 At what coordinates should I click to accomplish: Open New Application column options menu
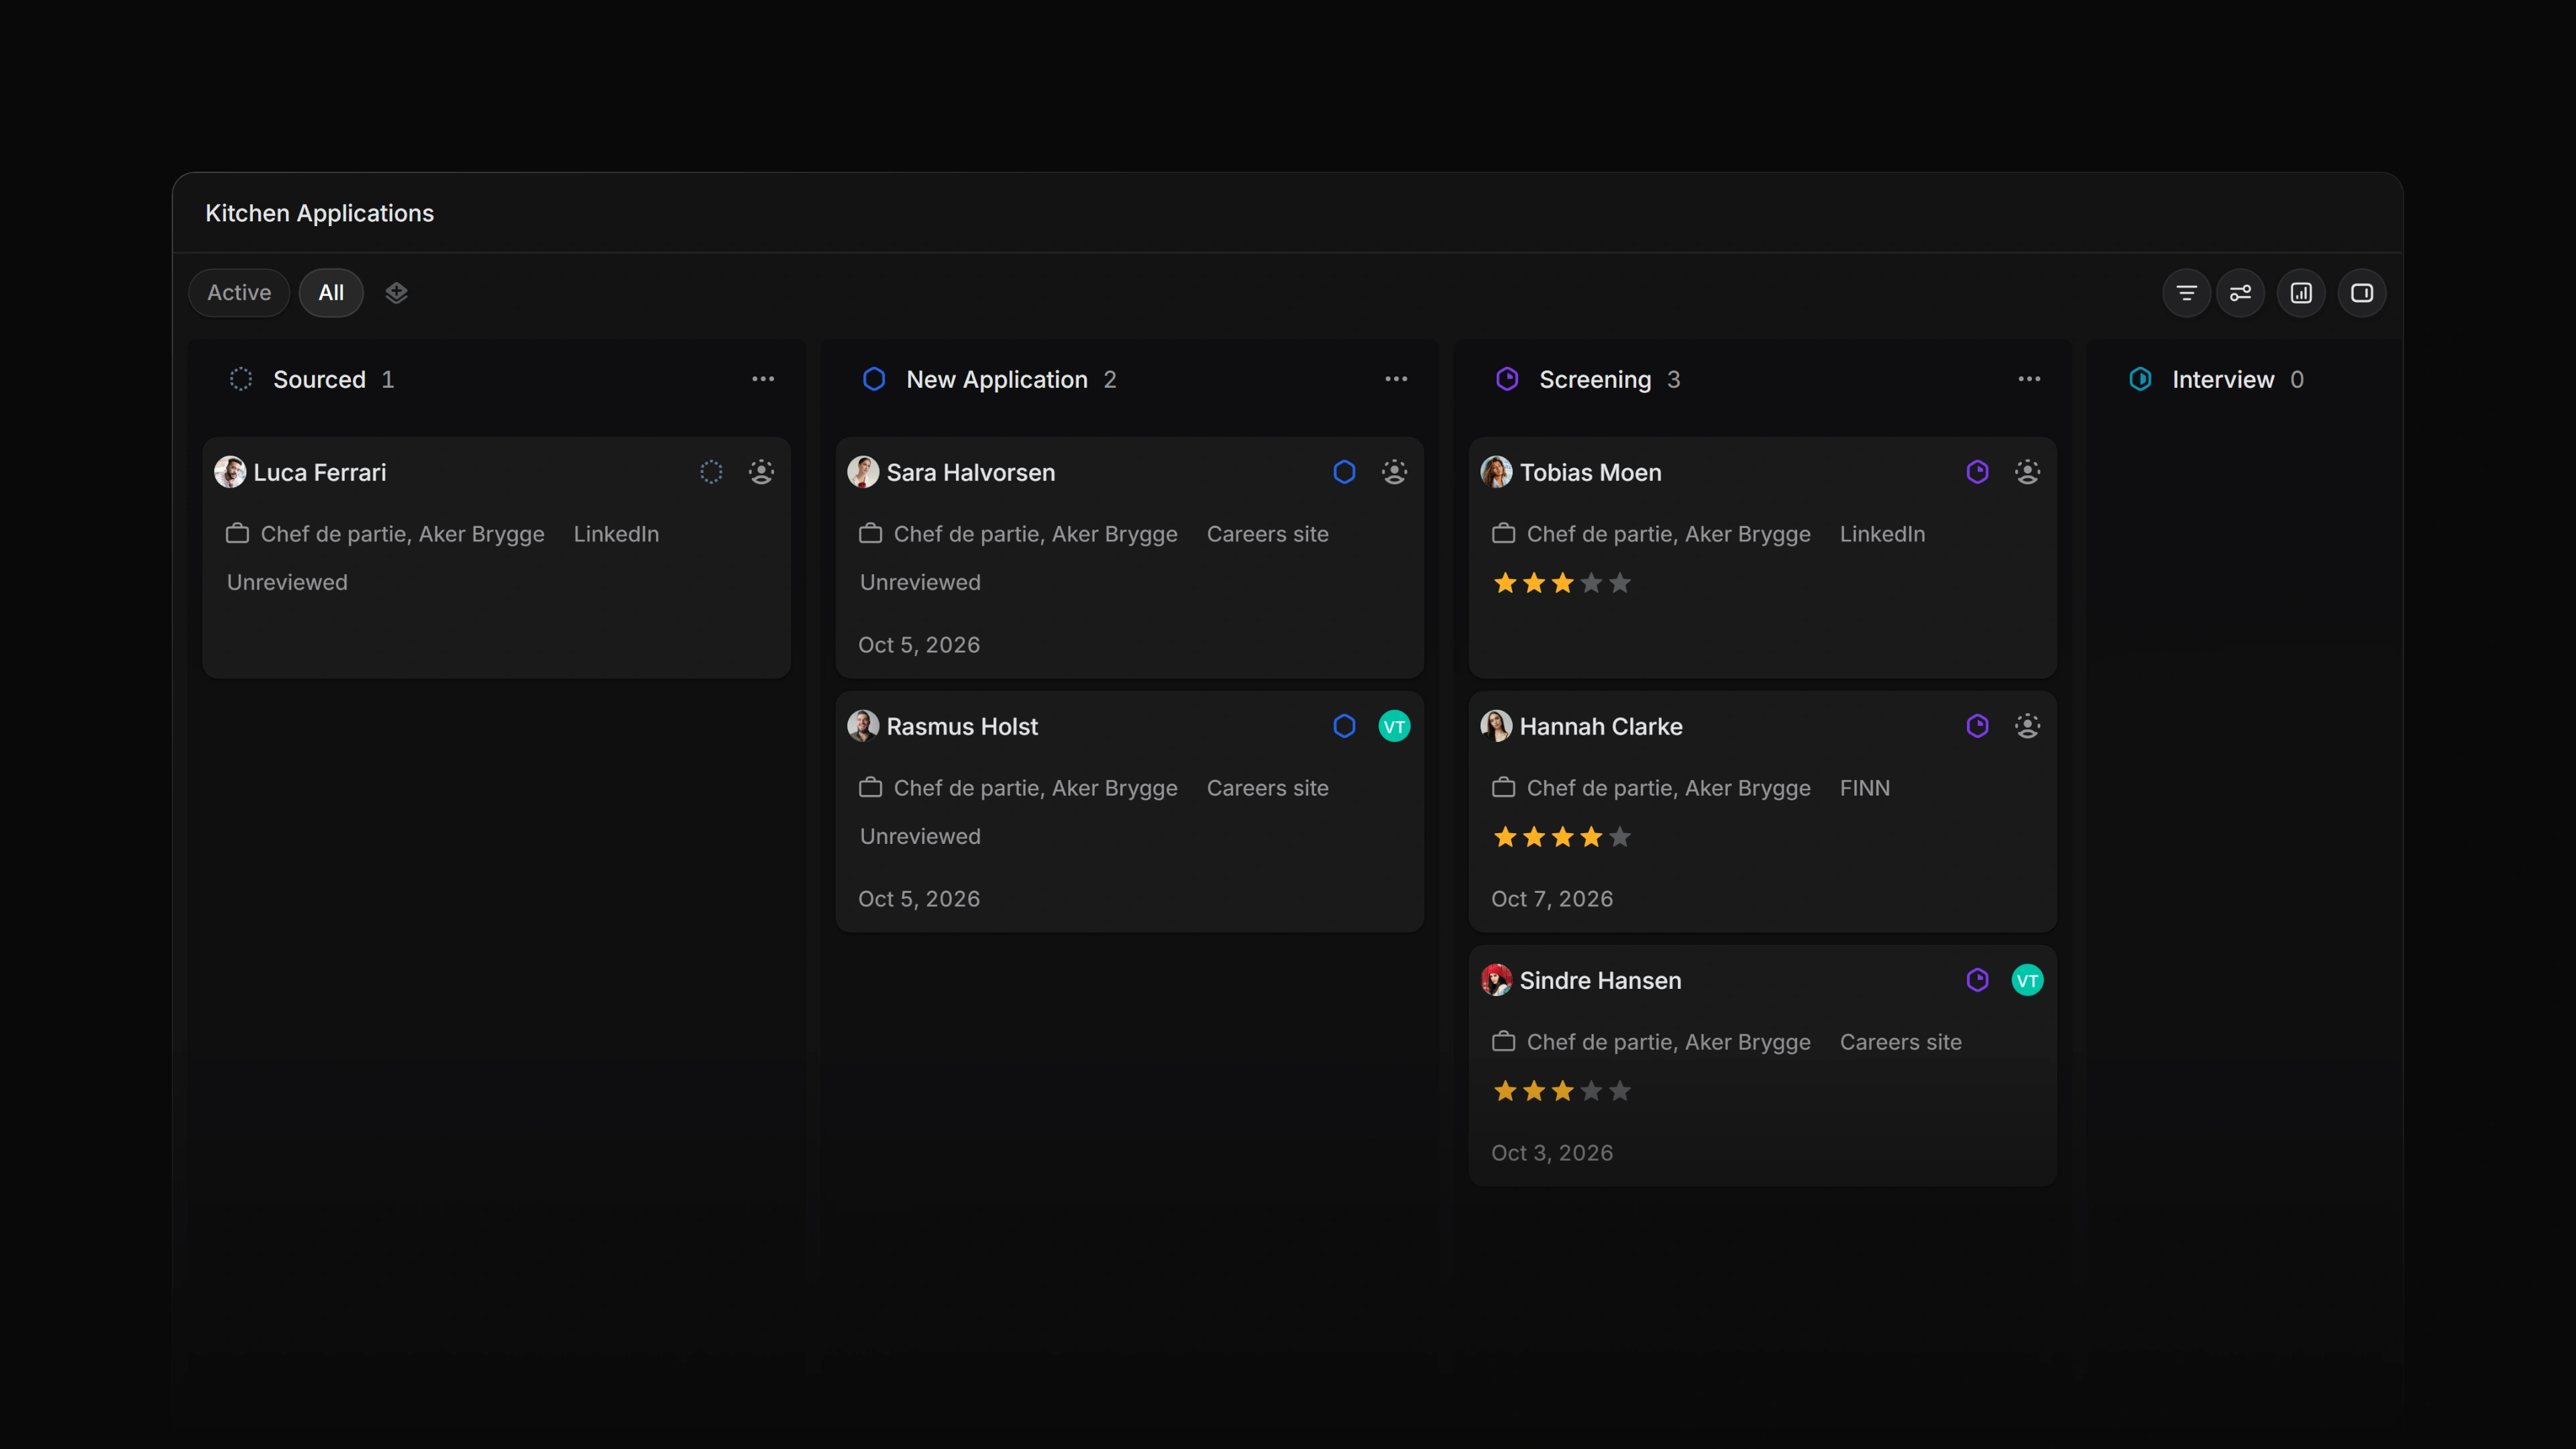pos(1396,379)
